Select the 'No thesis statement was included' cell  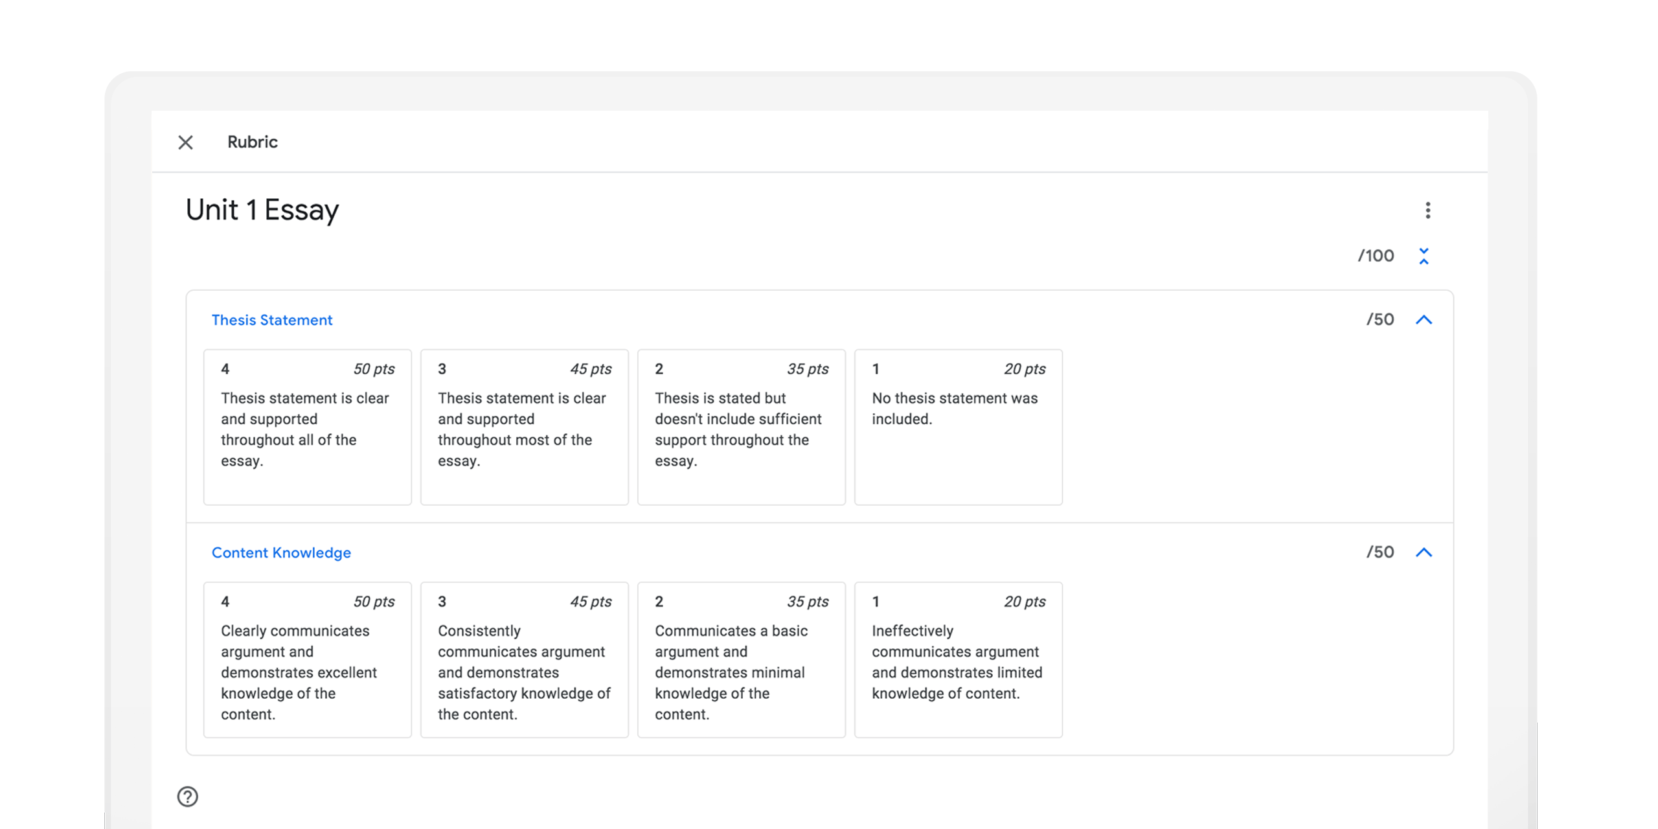[958, 427]
